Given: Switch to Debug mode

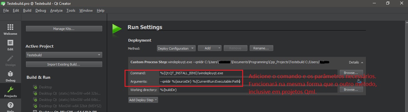Looking at the screenshot, I should [x=10, y=76].
